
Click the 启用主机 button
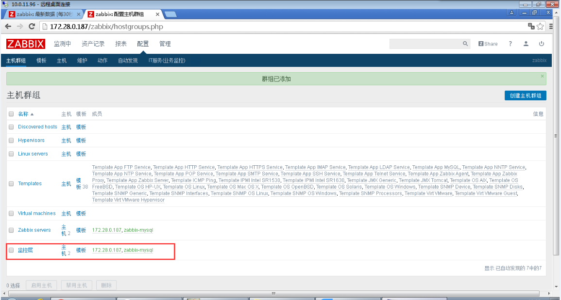(x=41, y=286)
